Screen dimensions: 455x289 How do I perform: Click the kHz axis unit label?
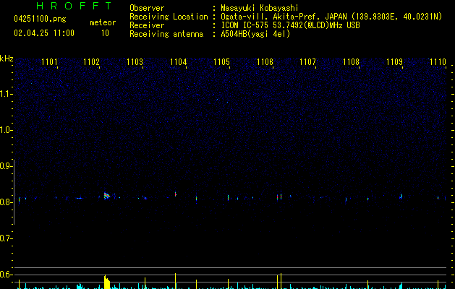[x=7, y=59]
